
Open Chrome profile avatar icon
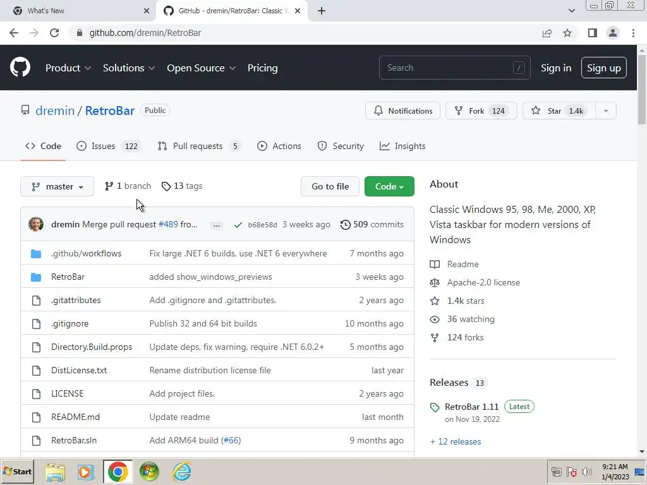(x=613, y=33)
